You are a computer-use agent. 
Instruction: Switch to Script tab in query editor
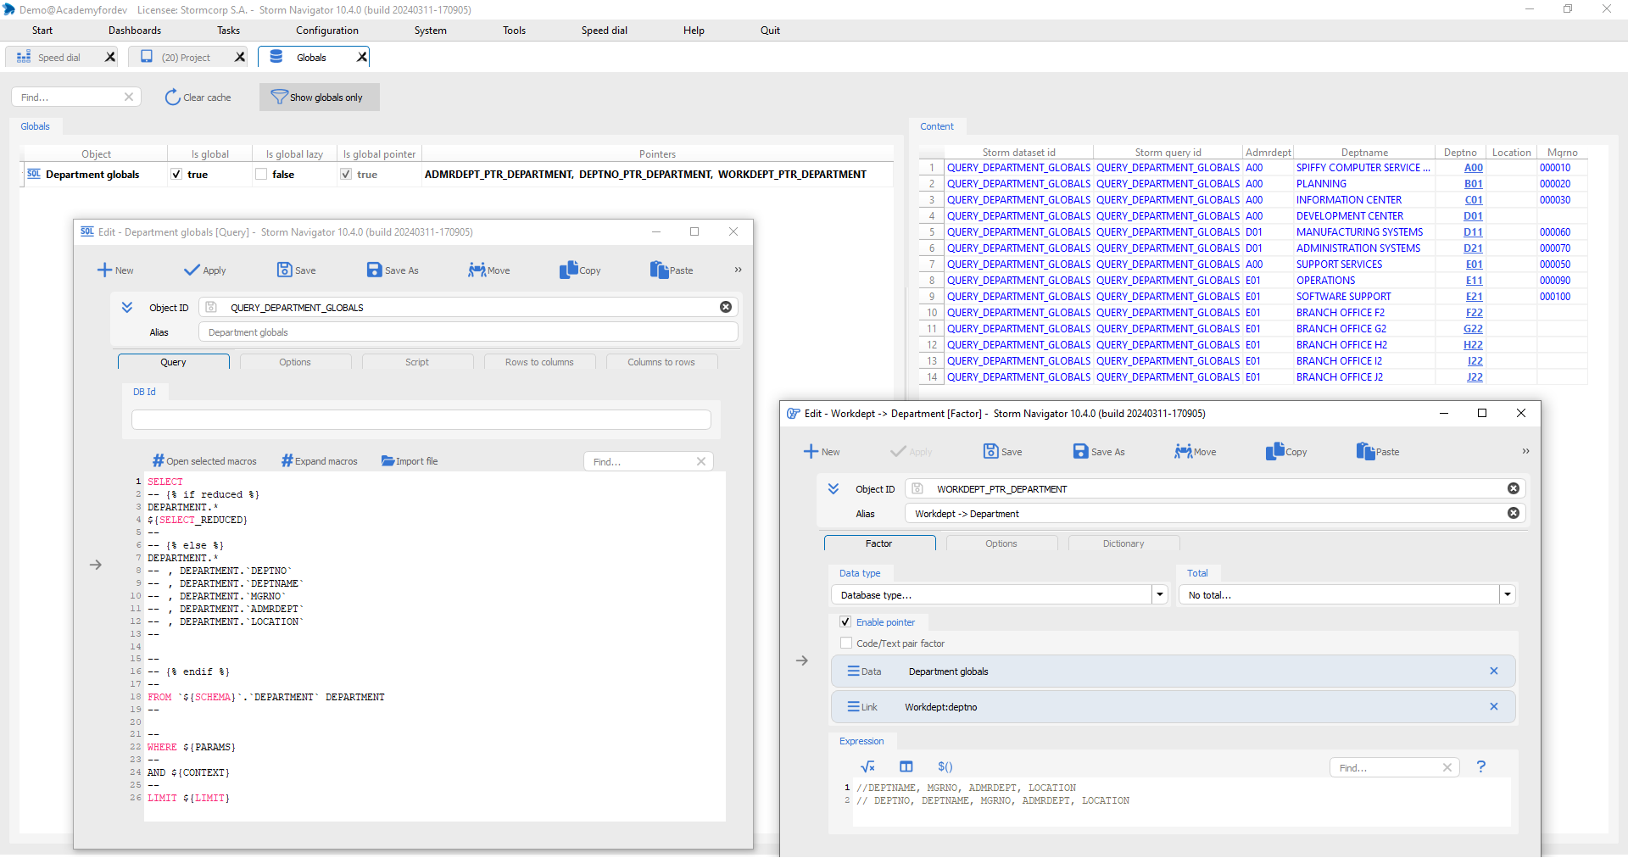click(417, 362)
